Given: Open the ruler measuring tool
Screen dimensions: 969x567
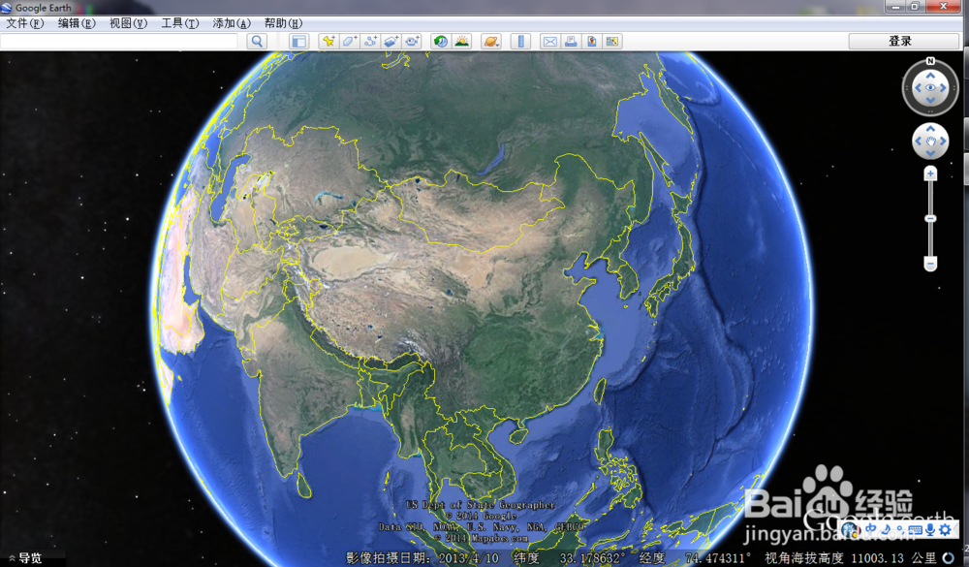Looking at the screenshot, I should (x=521, y=42).
